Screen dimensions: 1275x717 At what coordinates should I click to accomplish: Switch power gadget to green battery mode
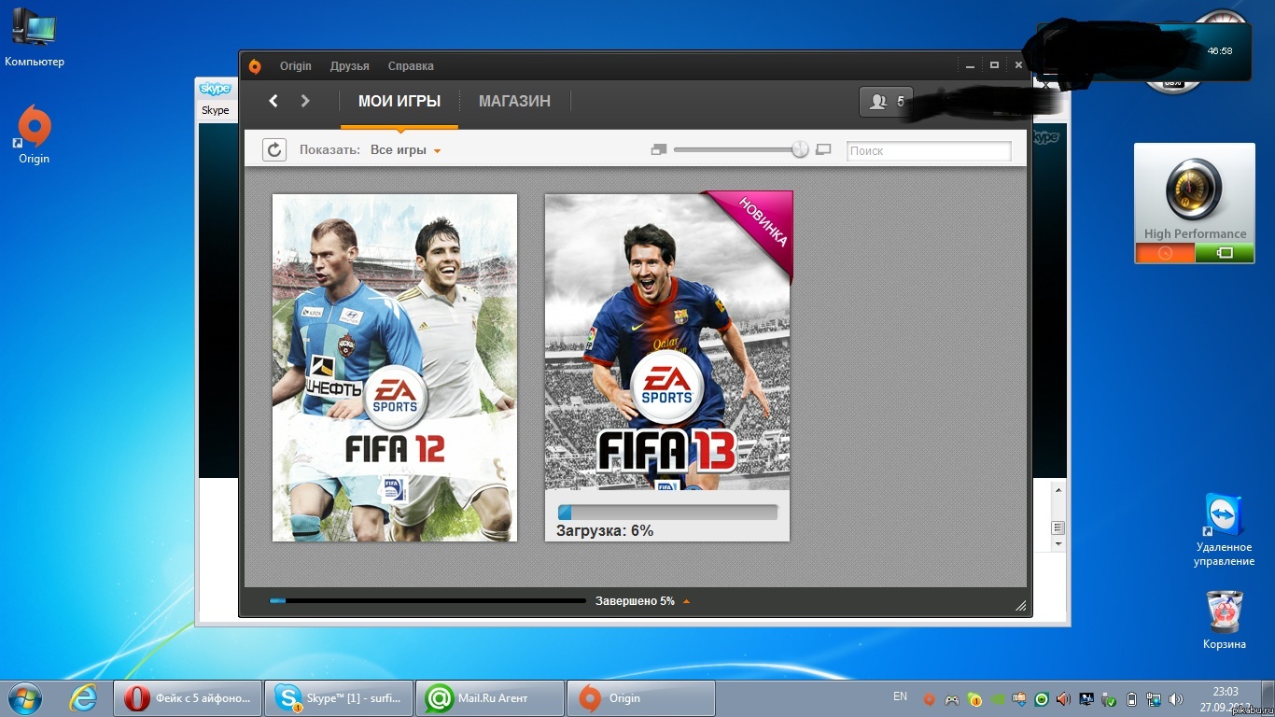1225,253
